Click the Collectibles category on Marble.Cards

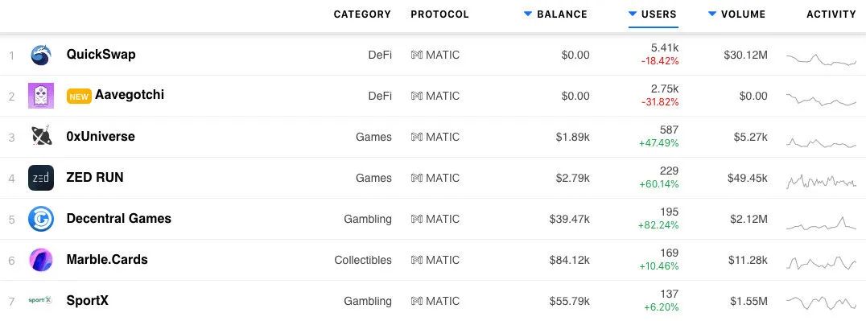[x=363, y=260]
